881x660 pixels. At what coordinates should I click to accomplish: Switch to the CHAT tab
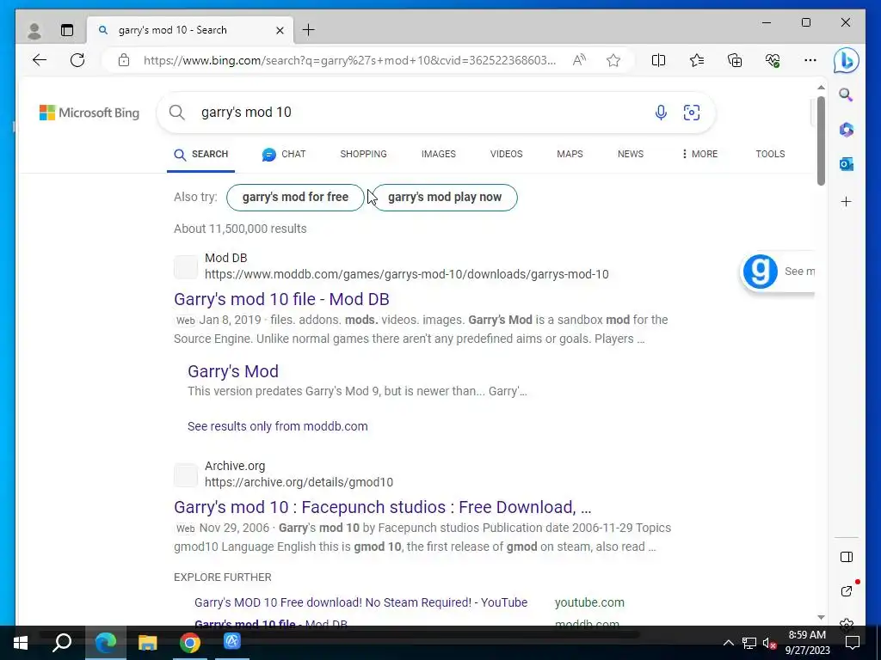[x=284, y=155]
